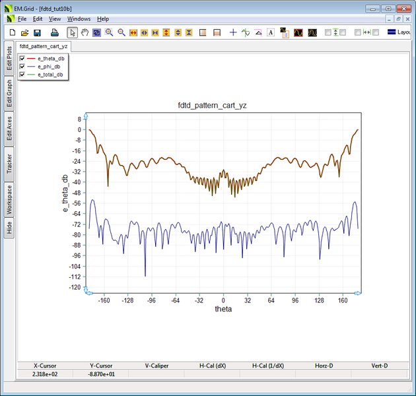Select the arrow pointer tool
The width and height of the screenshot is (416, 396).
(73, 32)
